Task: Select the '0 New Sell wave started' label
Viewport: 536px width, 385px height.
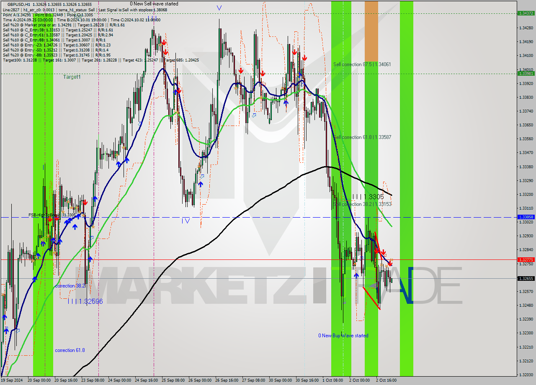Action: (x=154, y=4)
